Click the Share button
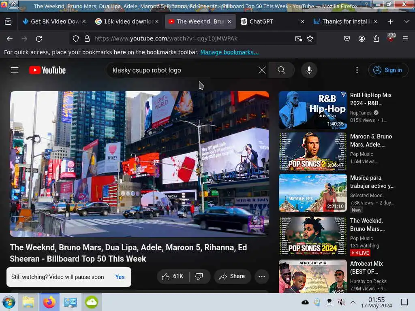 pos(232,276)
